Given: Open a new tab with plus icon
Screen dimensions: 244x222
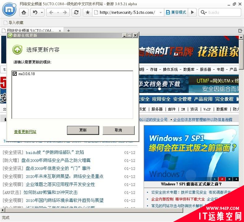Looking at the screenshot, I should 69,31.
